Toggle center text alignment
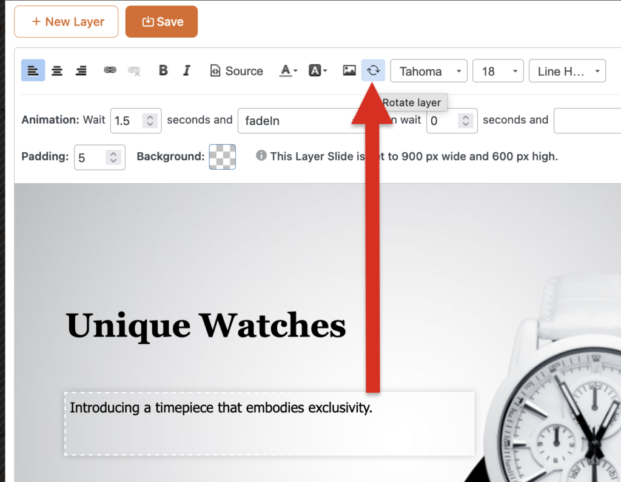The width and height of the screenshot is (621, 482). tap(57, 70)
